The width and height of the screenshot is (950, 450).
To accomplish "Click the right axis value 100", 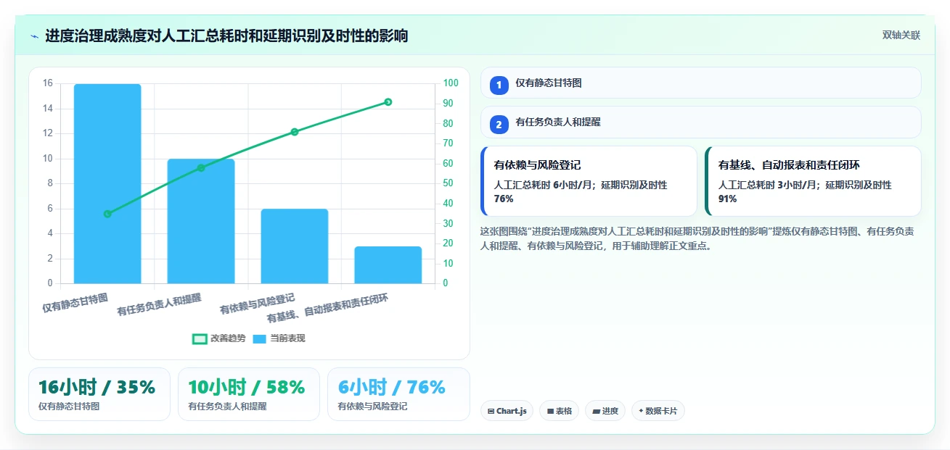I will coord(451,83).
